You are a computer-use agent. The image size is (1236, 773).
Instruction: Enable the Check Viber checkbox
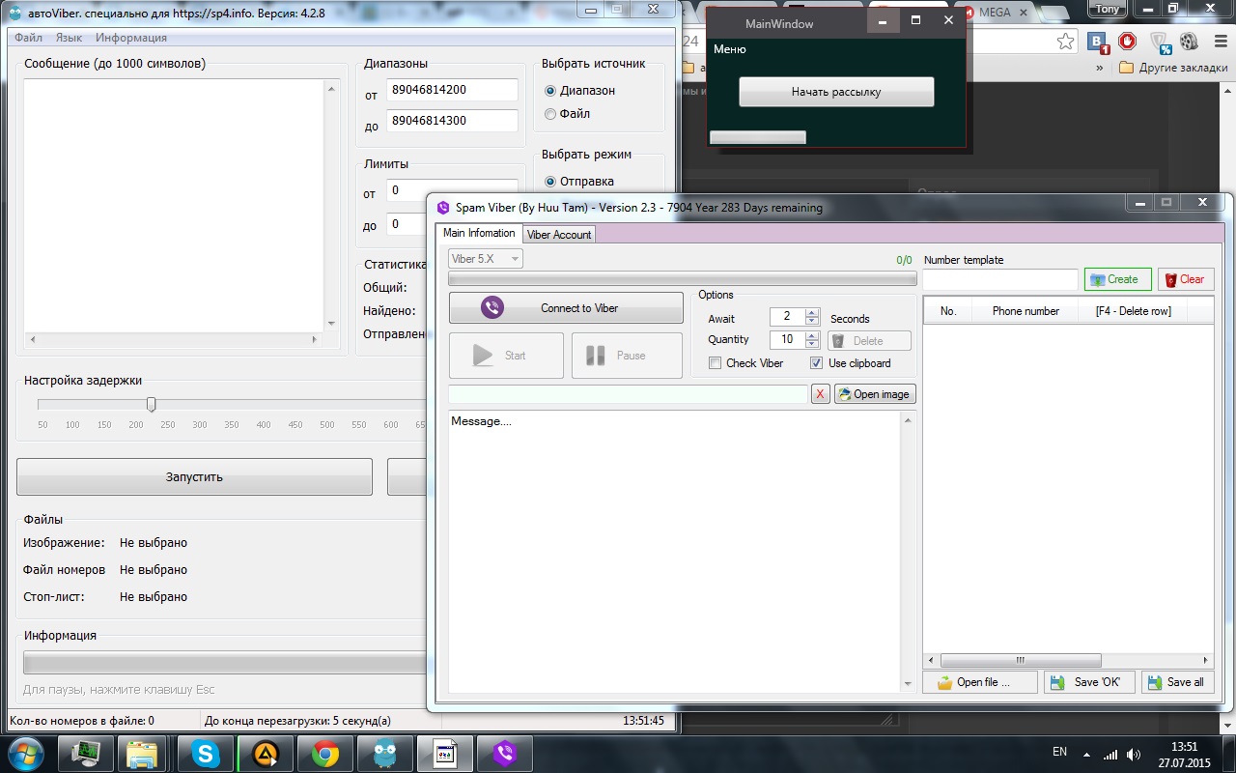(715, 363)
